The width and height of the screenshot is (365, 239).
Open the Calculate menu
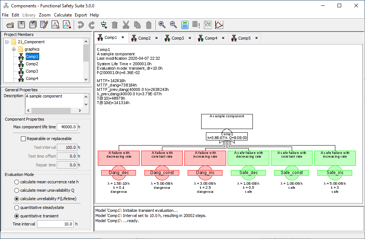pyautogui.click(x=63, y=15)
